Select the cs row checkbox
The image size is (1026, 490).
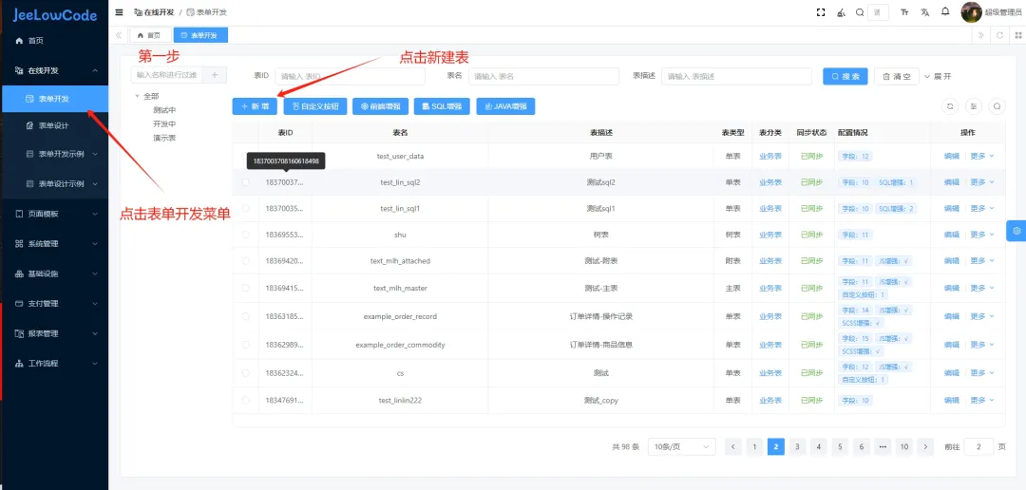(x=245, y=373)
